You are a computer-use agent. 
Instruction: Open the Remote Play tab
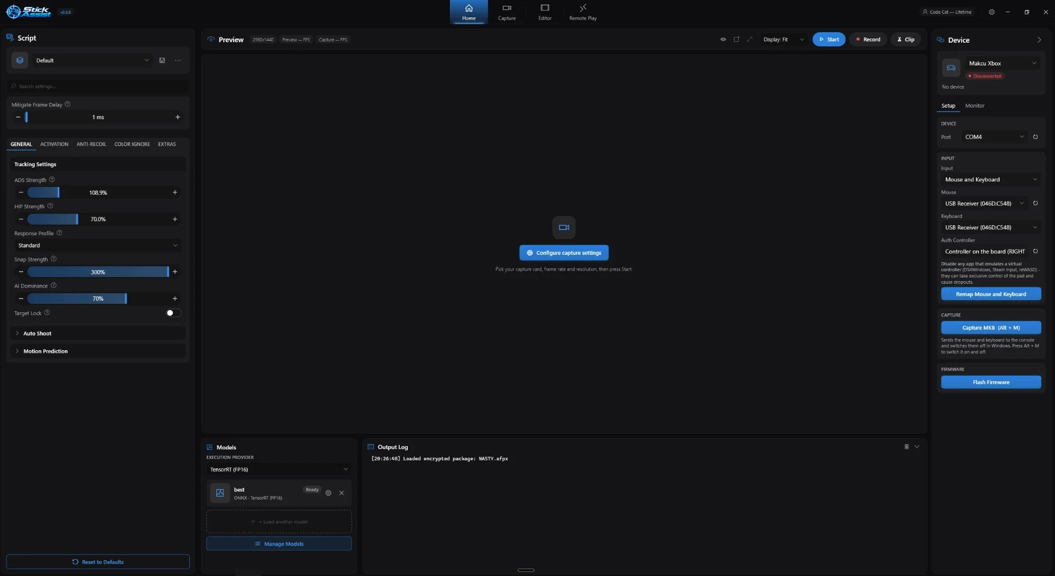[583, 12]
